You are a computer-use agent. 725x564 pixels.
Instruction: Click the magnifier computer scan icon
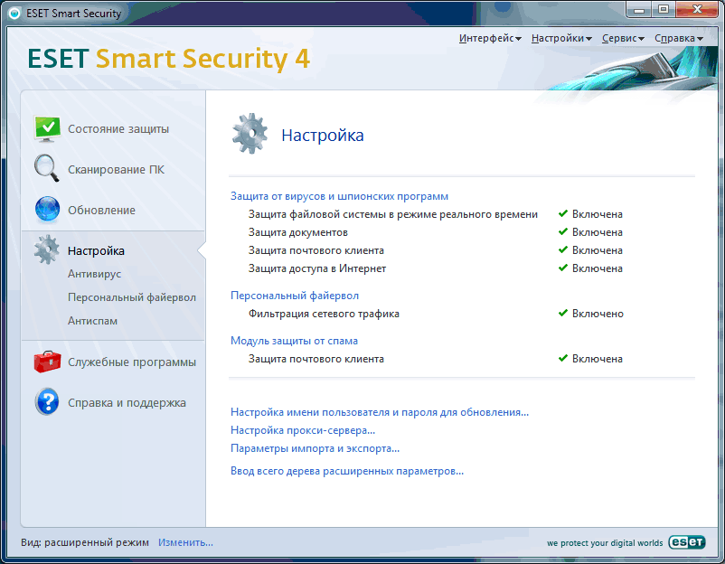tap(47, 169)
